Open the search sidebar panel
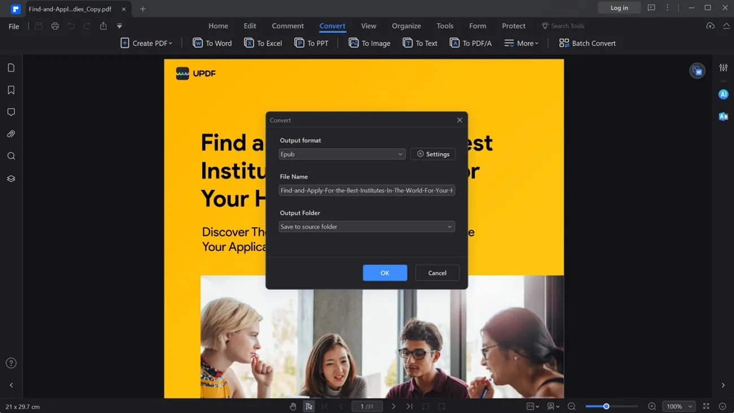734x413 pixels. coord(11,156)
